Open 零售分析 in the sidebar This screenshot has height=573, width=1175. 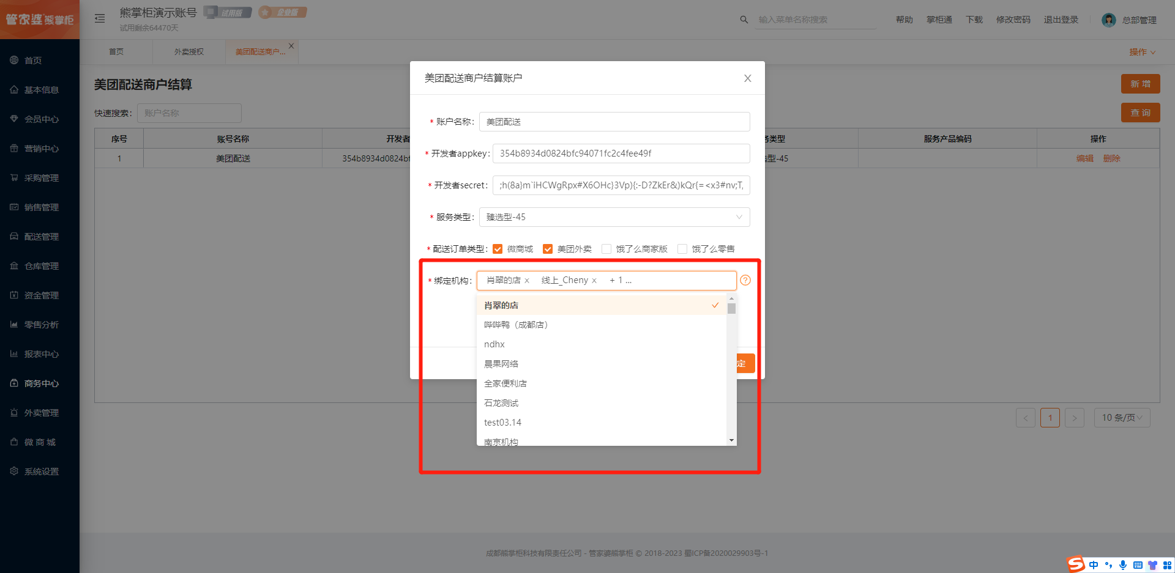[x=40, y=325]
